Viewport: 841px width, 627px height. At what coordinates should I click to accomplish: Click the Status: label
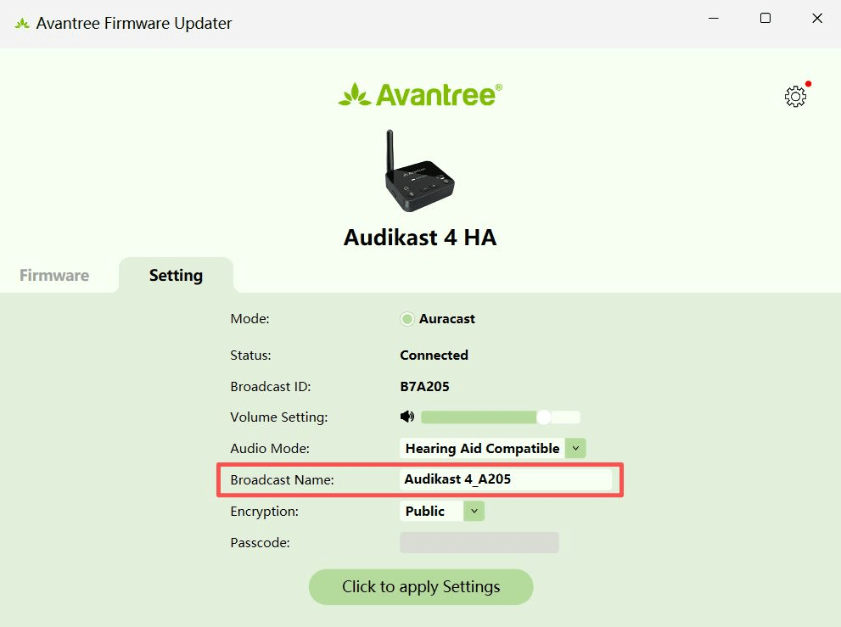(x=250, y=355)
